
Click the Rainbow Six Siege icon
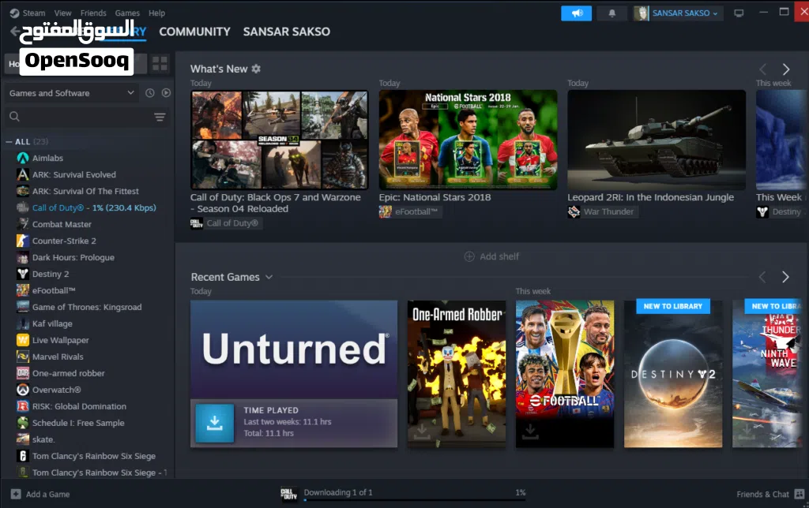[x=23, y=456]
